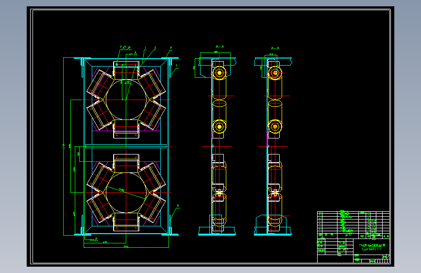Select the upper yellow roller circle in rightmost section view

tap(275, 73)
